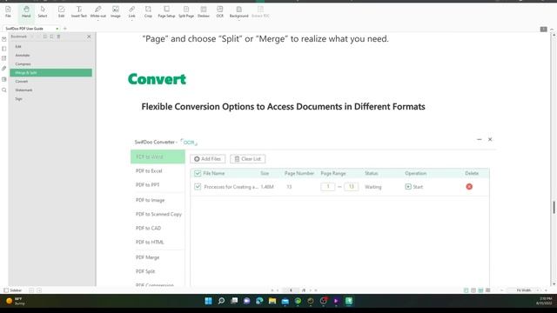Open search magnifier in left strip
Screen dimensions: 557x313
(3, 90)
